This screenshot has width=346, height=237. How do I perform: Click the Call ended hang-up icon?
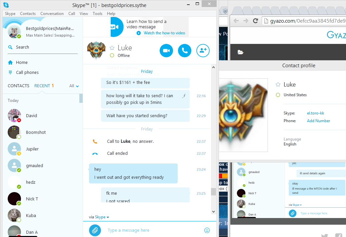click(95, 154)
